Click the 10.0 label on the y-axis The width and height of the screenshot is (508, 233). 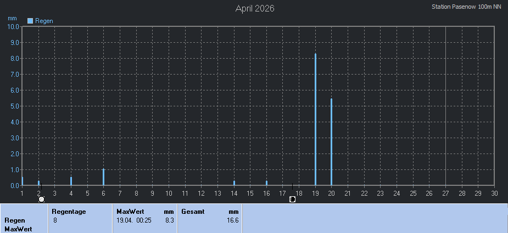[13, 26]
